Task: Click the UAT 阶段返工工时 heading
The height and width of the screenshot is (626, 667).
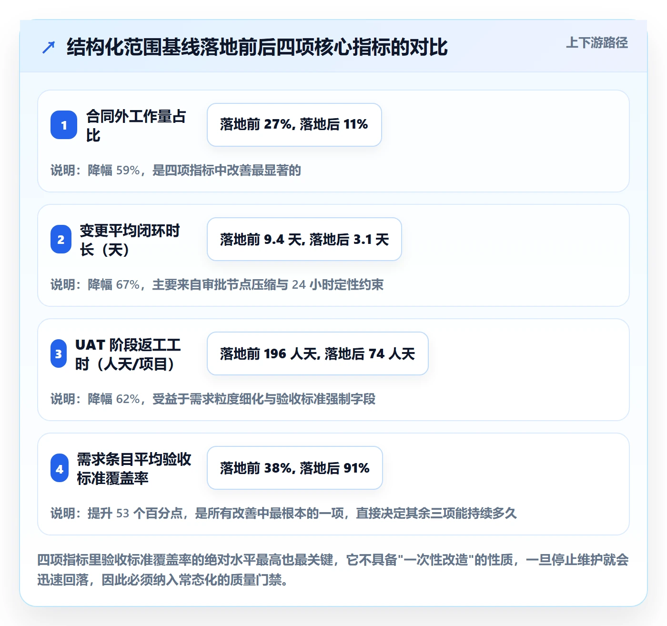Action: 128,354
